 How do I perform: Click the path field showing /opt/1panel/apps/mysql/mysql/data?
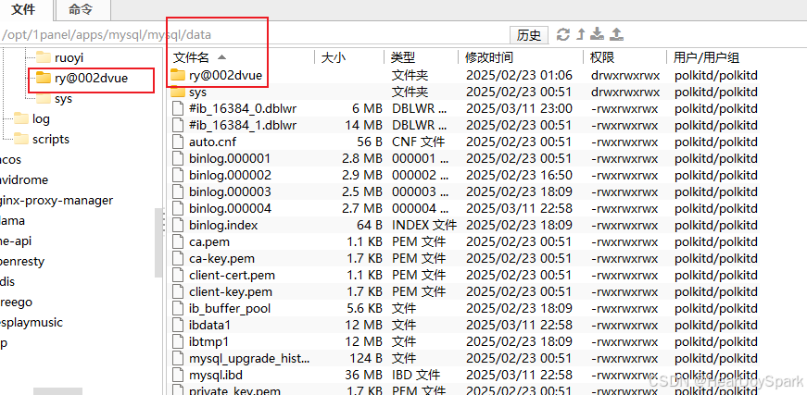[x=255, y=35]
